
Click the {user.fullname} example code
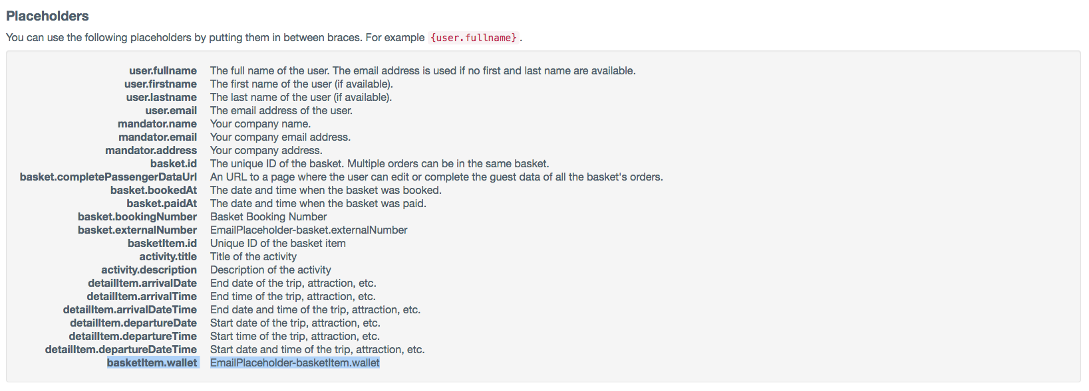click(x=473, y=38)
